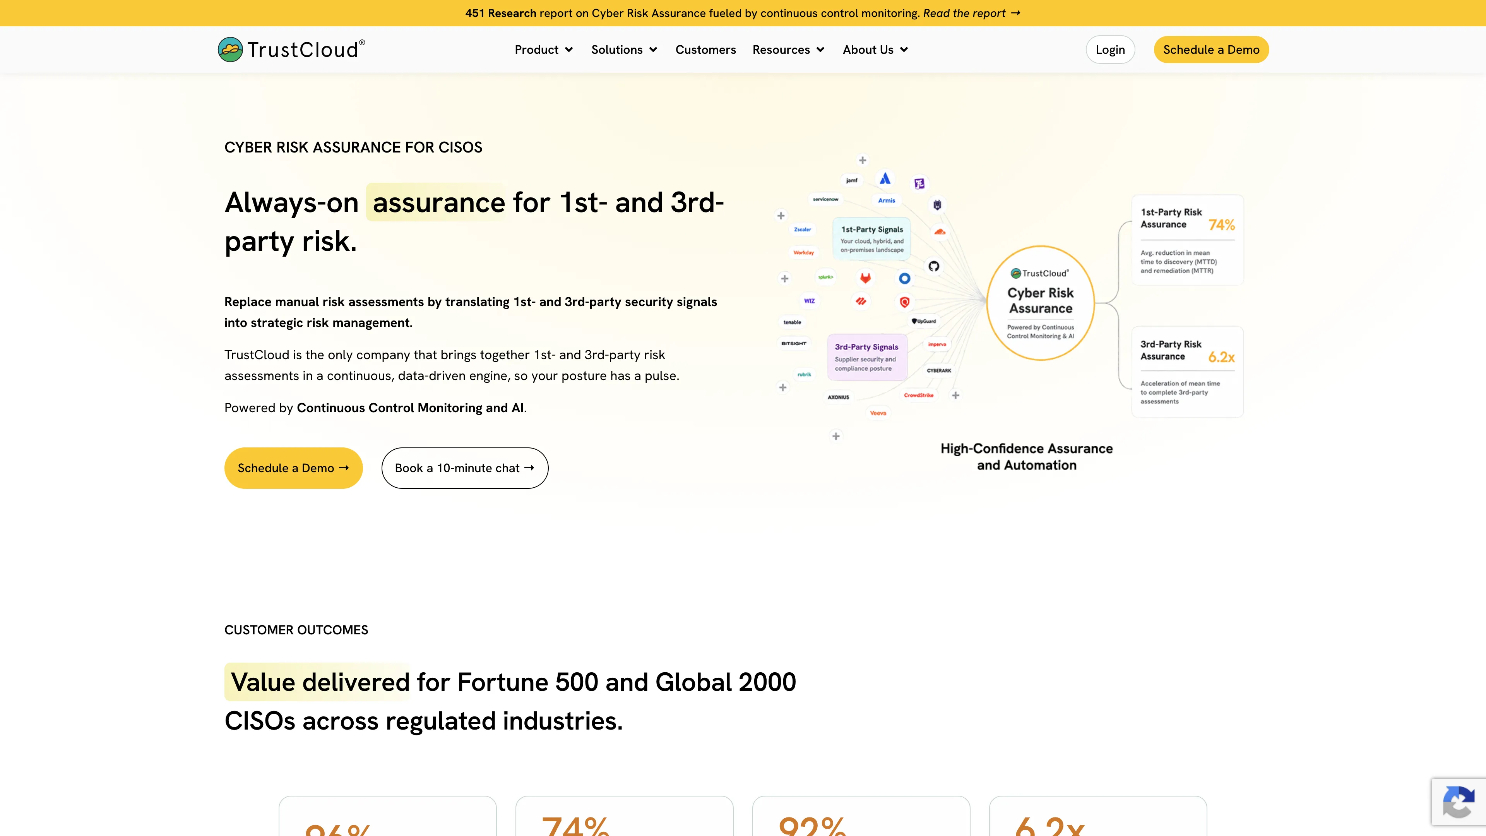Click the 3rd-Party Risk Assurance 6.2x card
The height and width of the screenshot is (836, 1486).
click(x=1187, y=372)
